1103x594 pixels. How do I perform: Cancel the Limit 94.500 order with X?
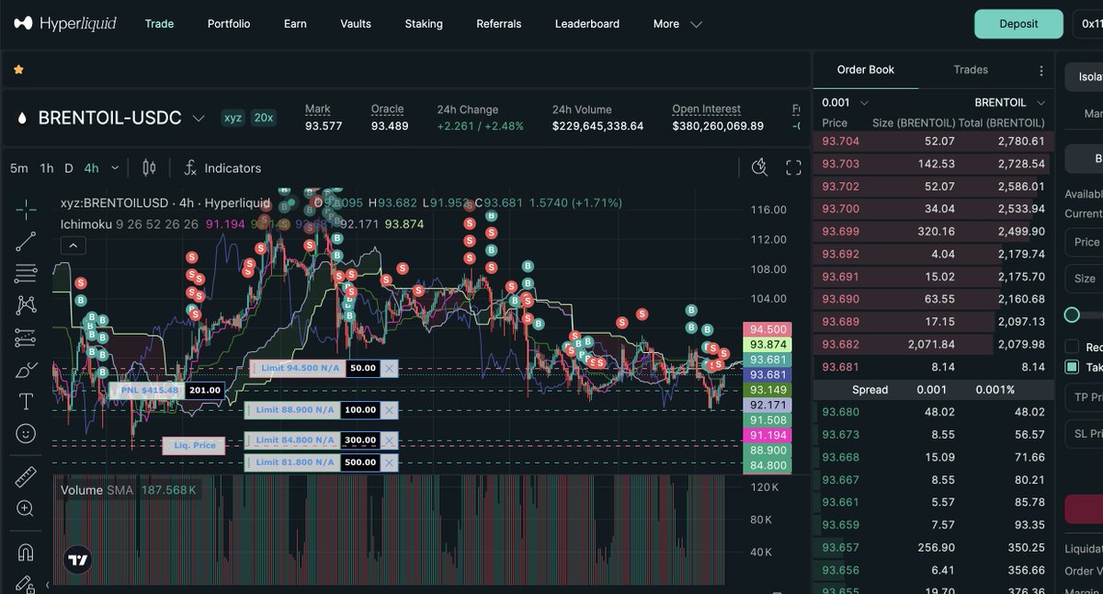tap(389, 368)
